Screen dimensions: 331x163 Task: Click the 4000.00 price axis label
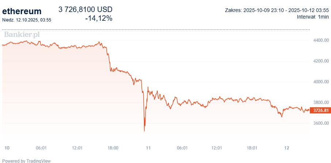[x=320, y=82]
